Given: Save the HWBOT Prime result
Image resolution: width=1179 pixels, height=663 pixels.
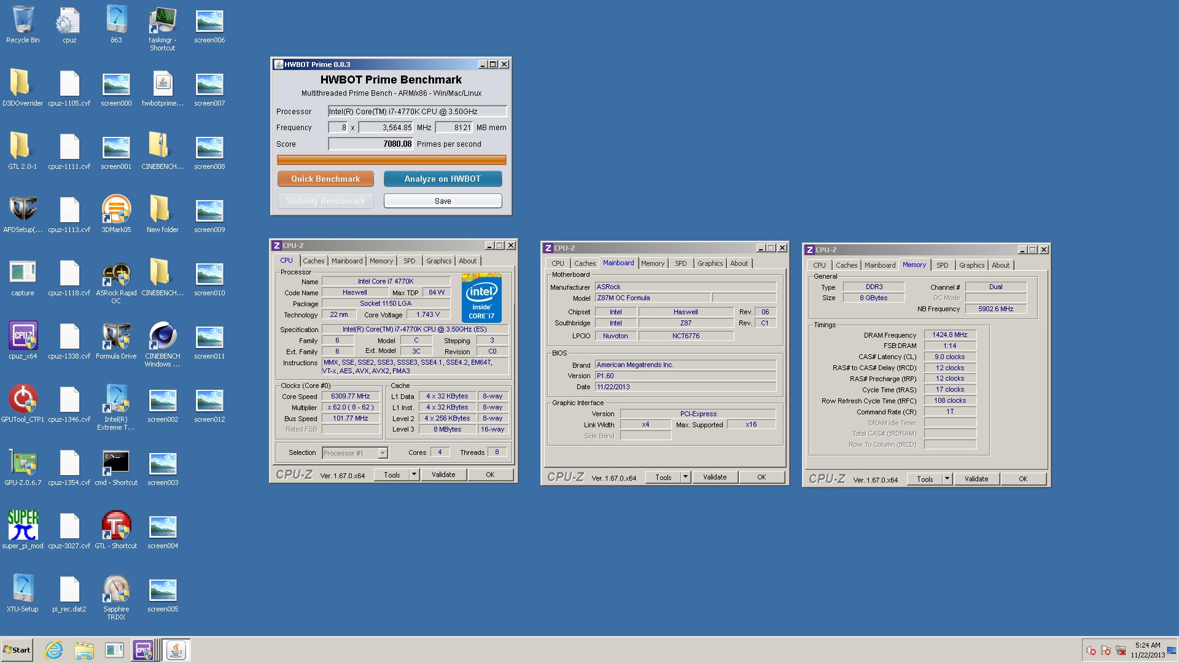Looking at the screenshot, I should coord(443,201).
